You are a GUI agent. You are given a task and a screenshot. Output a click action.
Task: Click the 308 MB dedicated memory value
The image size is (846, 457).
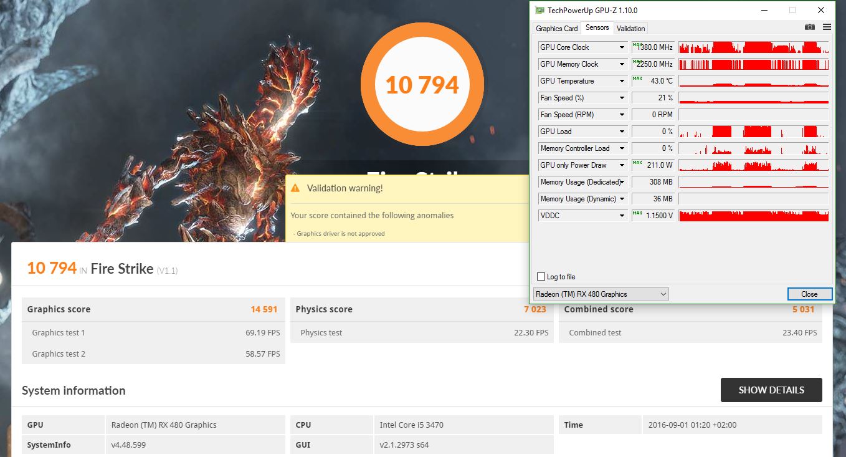653,182
